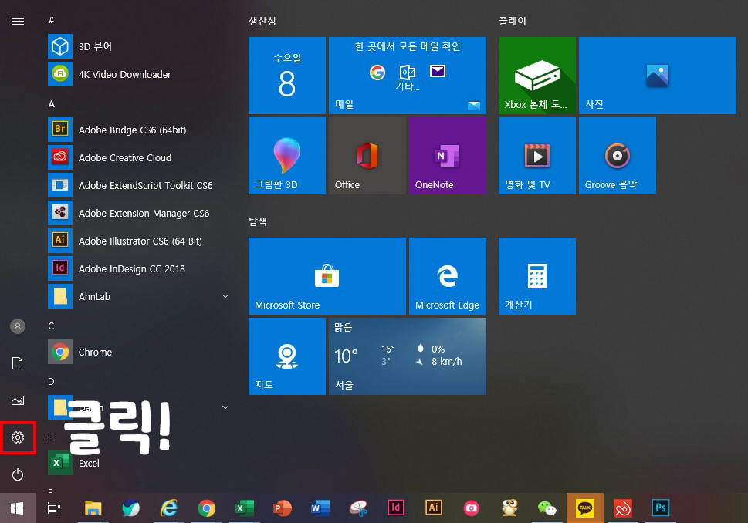748x523 pixels.
Task: Open the Microsoft Store tile
Action: (x=327, y=276)
